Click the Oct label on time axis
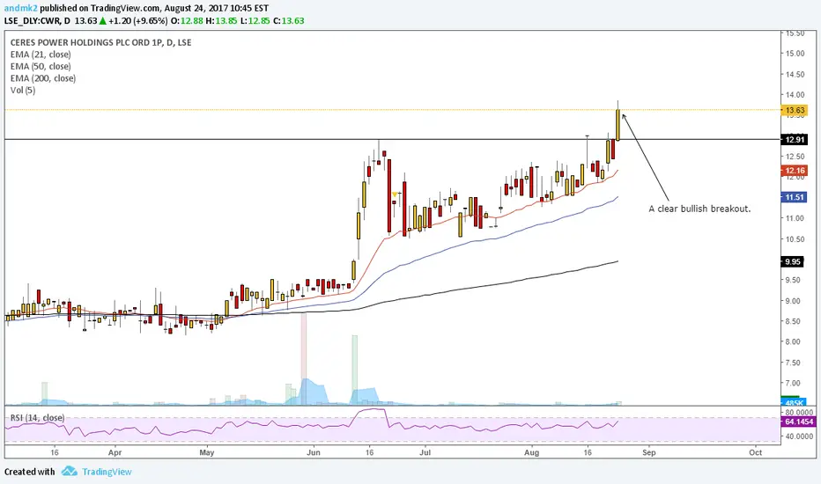The height and width of the screenshot is (484, 821). (x=756, y=452)
